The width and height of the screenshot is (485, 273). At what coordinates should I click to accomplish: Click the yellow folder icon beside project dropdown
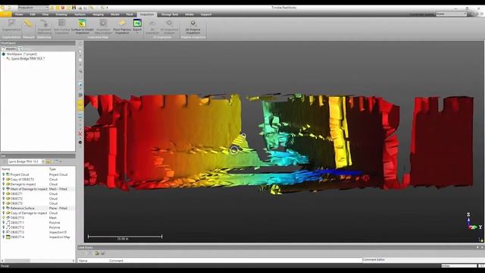tap(48, 162)
